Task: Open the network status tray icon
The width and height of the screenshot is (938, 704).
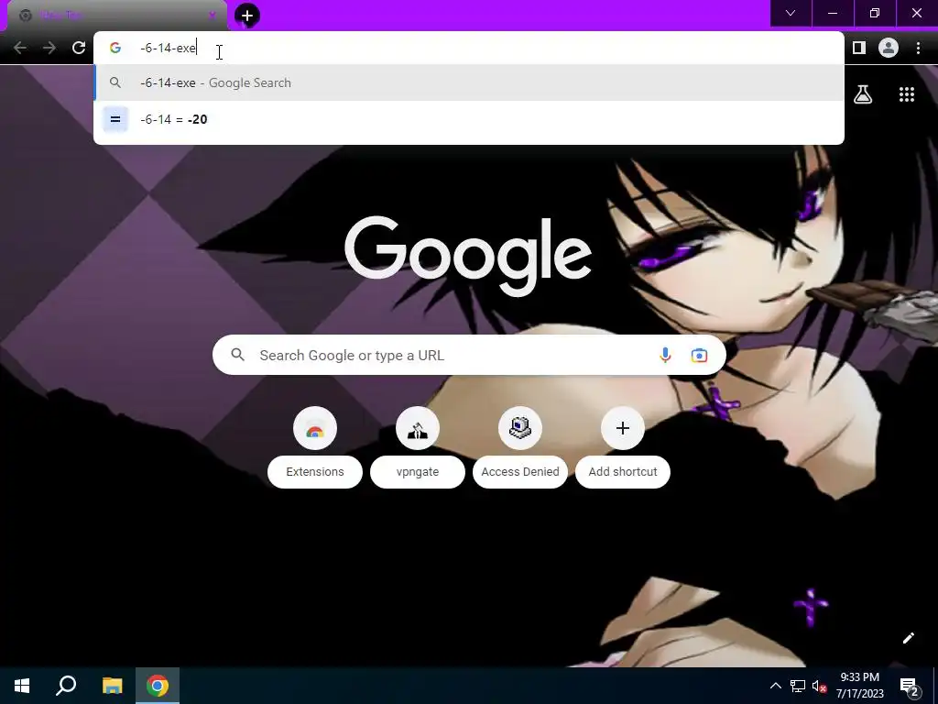Action: pos(798,686)
